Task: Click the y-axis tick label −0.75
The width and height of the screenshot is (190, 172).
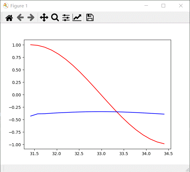Action: click(15, 132)
